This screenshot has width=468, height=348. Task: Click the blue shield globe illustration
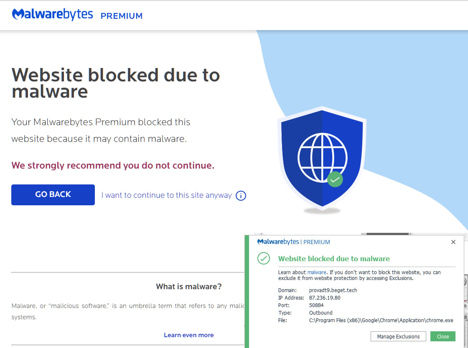322,159
